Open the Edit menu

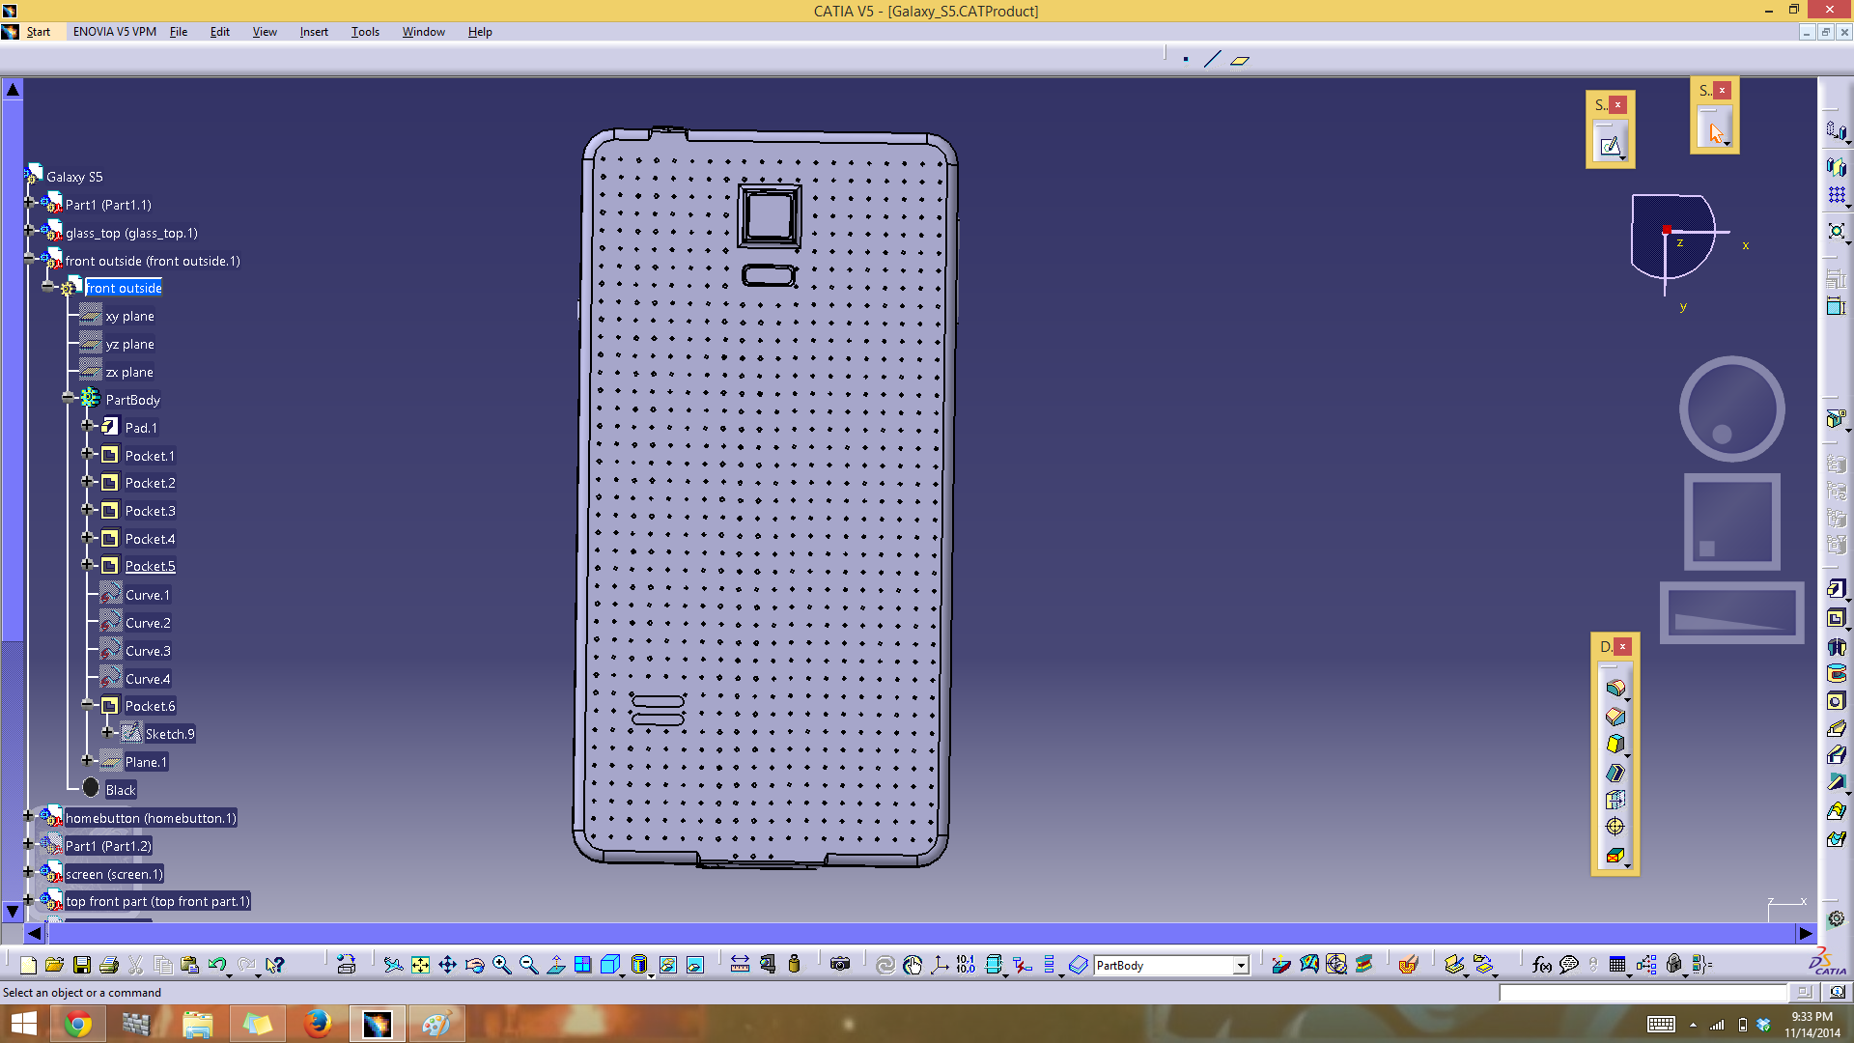click(220, 32)
